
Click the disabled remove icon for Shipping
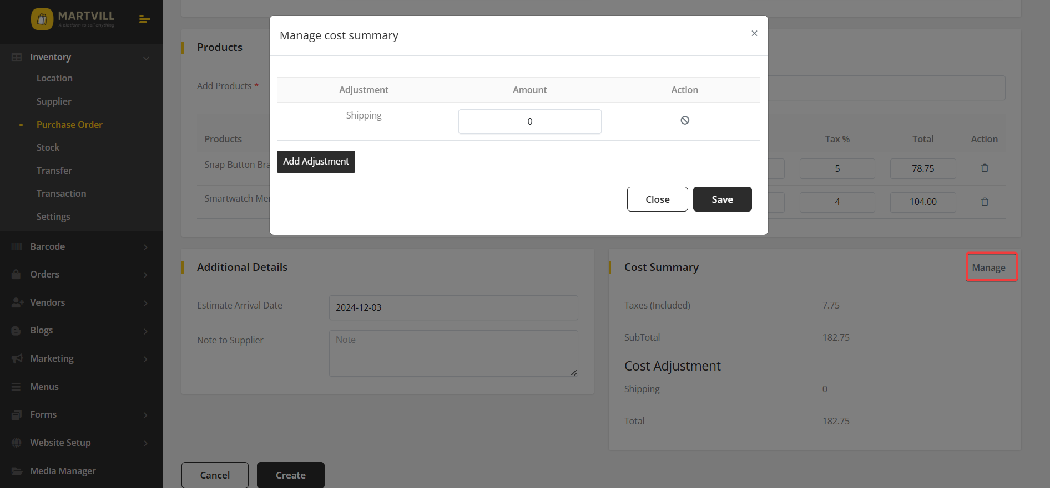tap(685, 120)
